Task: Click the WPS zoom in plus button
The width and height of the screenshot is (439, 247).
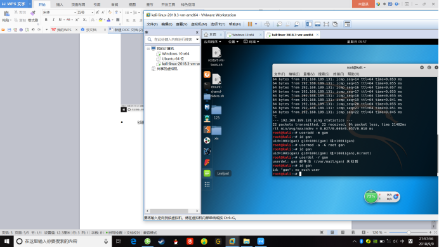Action: (430, 232)
